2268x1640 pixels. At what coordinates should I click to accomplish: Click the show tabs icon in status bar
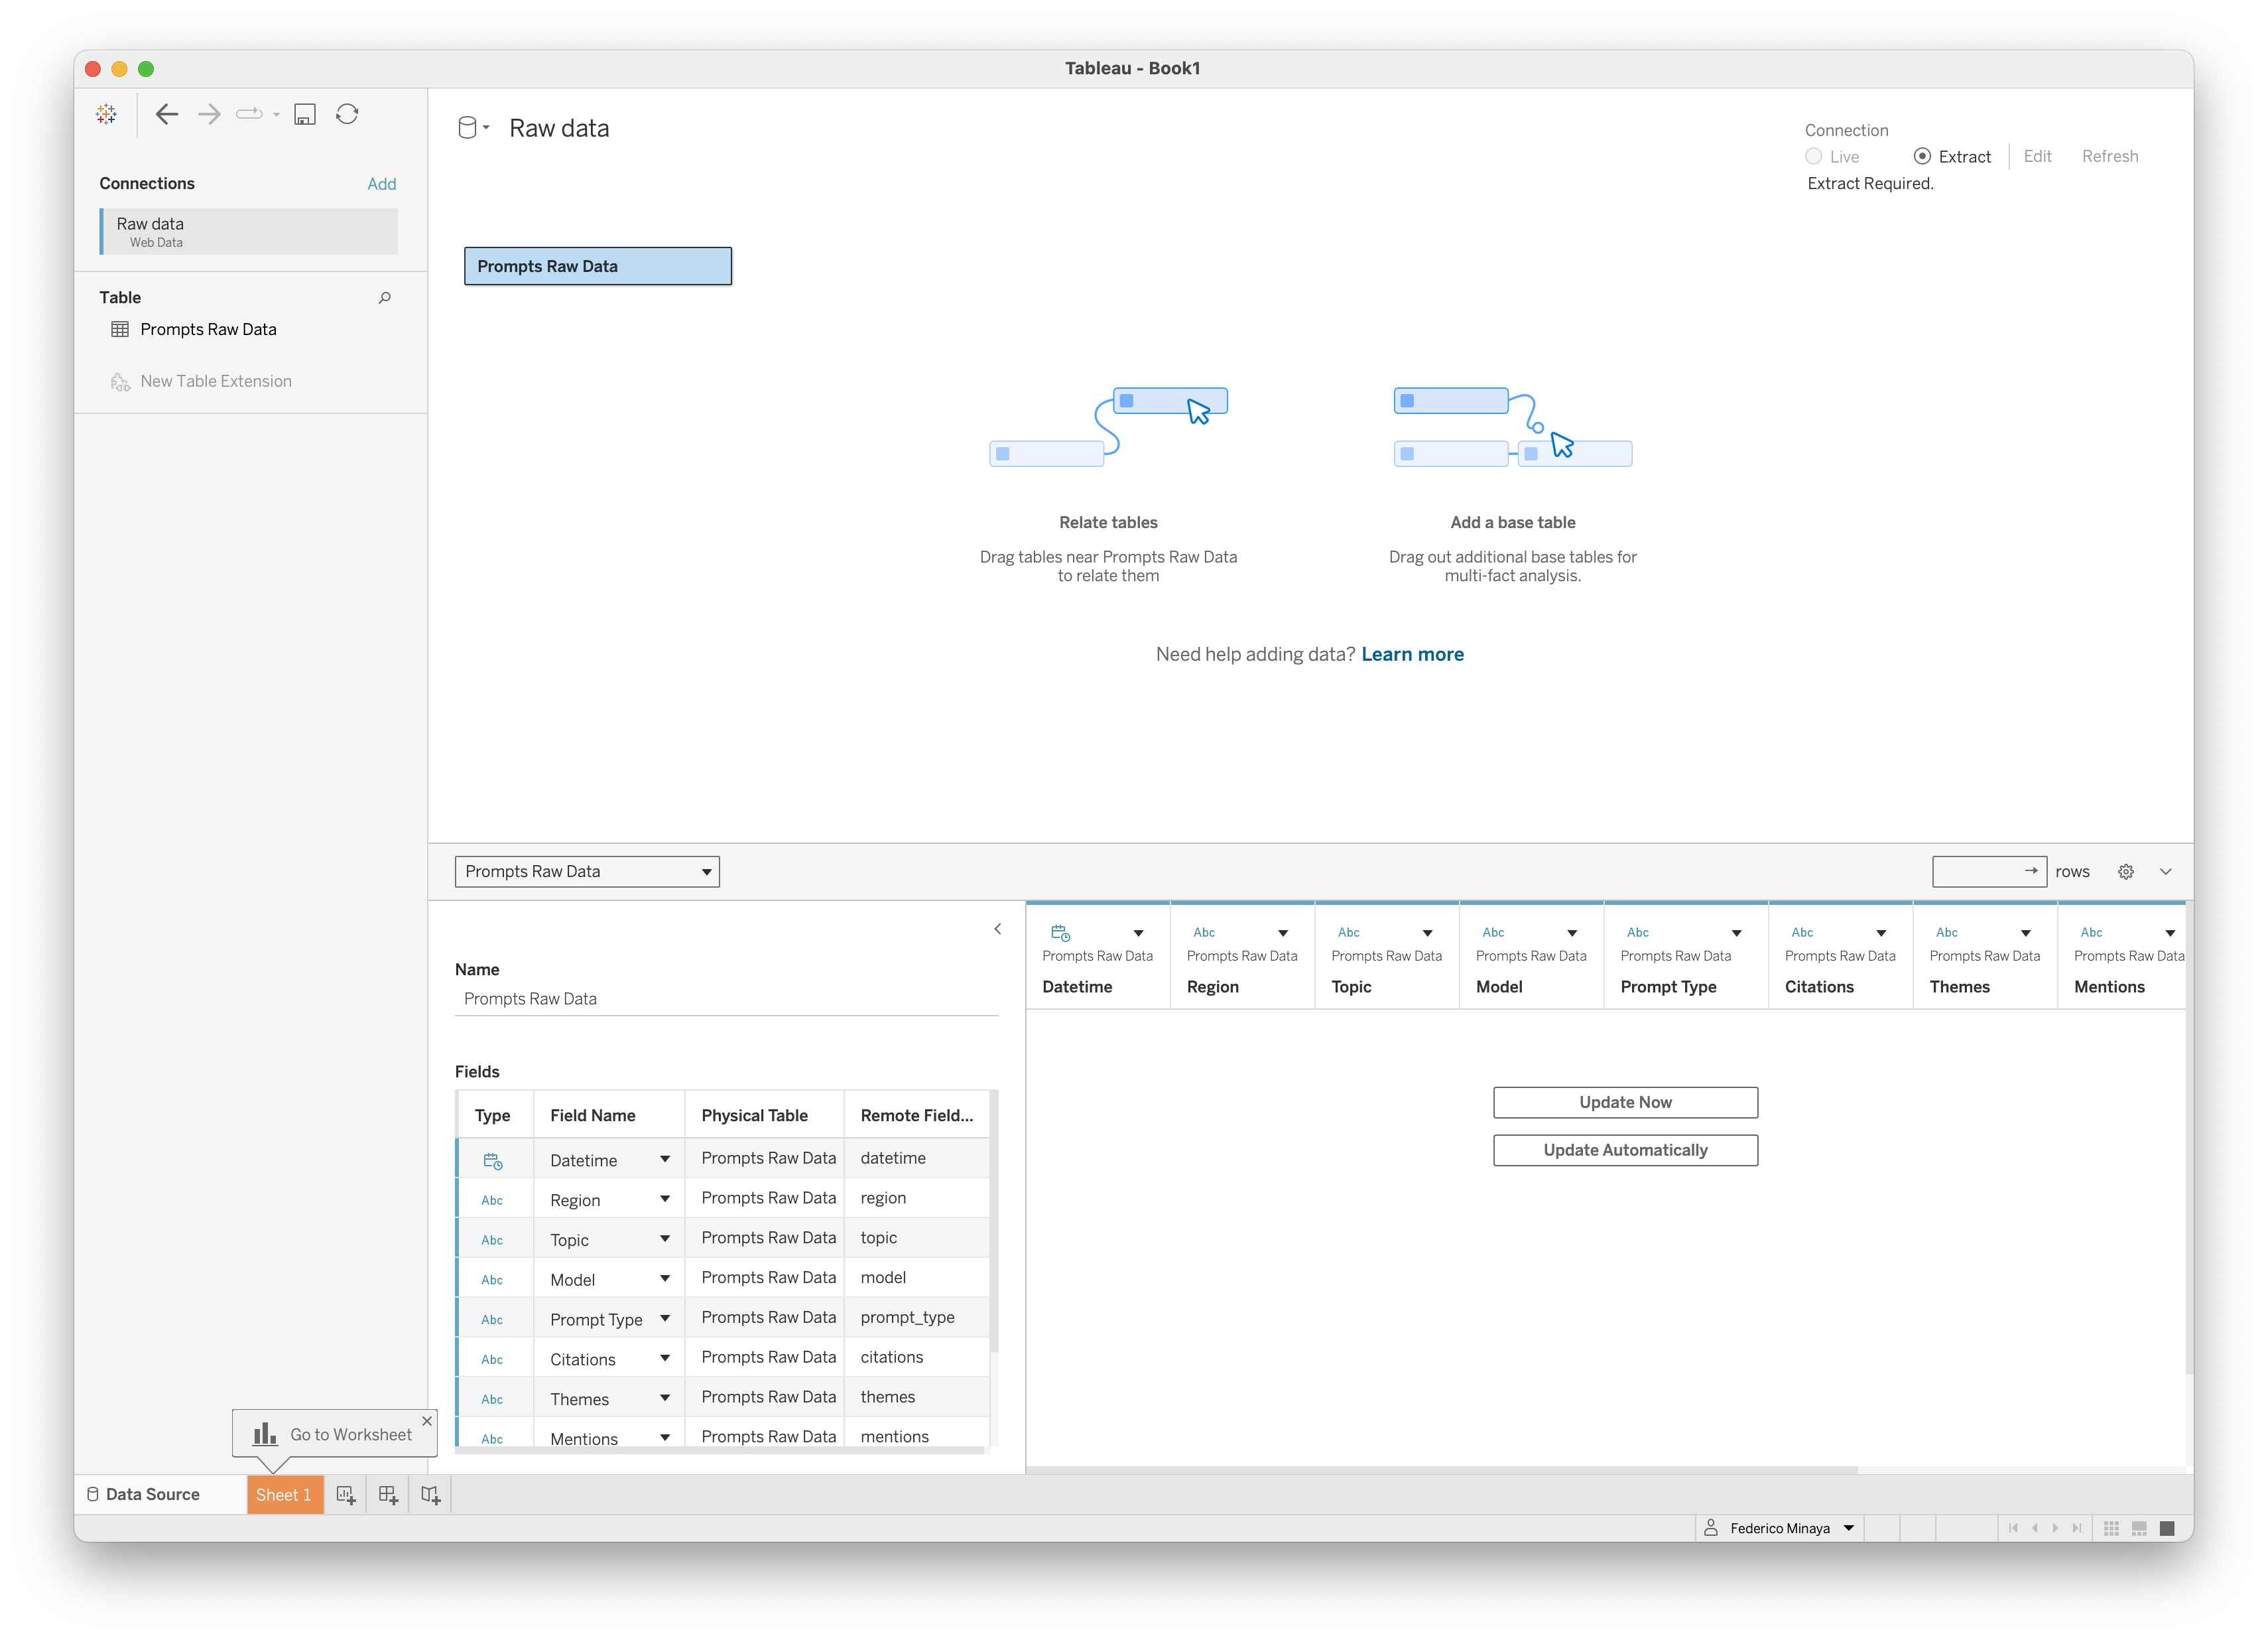(x=2167, y=1528)
